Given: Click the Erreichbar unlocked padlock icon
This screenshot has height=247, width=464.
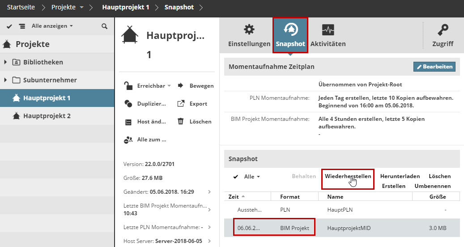Looking at the screenshot, I should (x=128, y=86).
